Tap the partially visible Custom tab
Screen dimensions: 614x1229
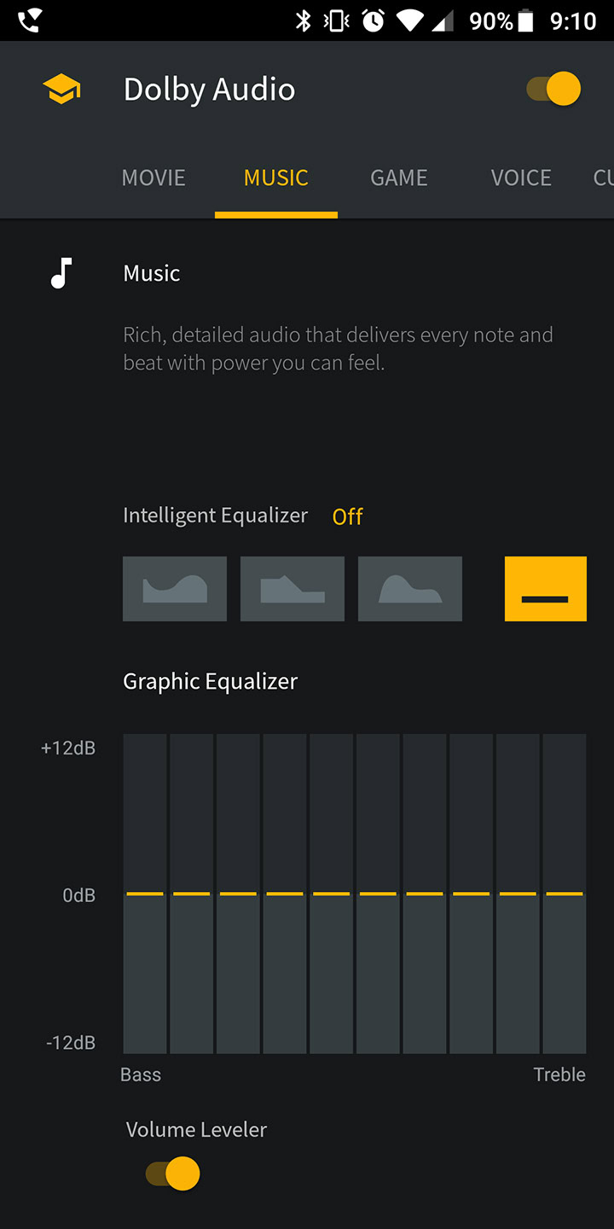coord(602,178)
